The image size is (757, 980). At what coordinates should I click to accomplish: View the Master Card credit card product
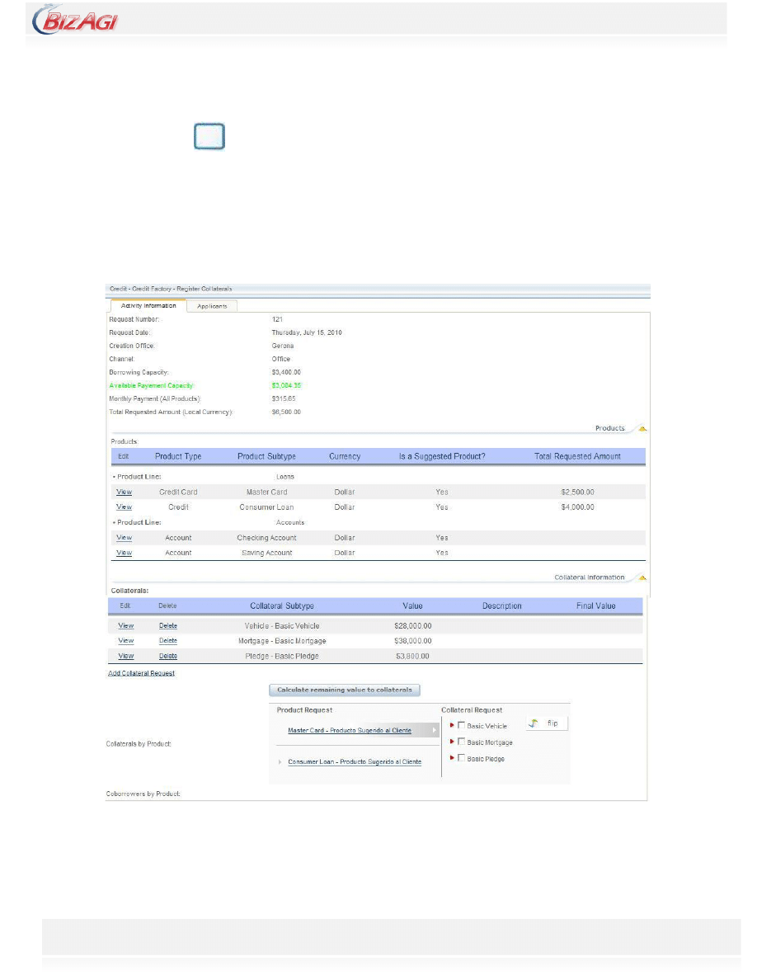(x=124, y=492)
